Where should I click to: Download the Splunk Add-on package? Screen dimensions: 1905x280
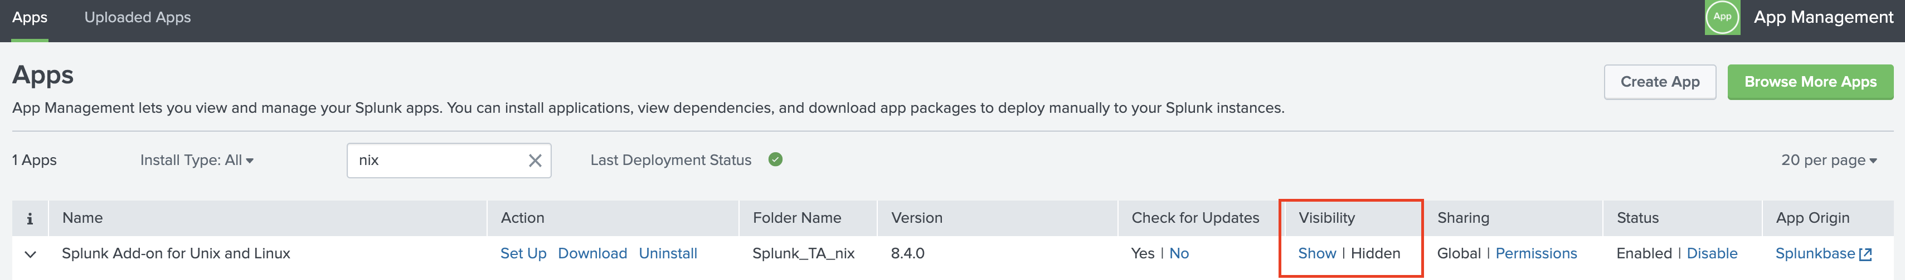pos(591,253)
